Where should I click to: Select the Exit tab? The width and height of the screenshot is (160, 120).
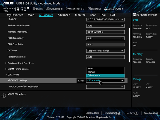point(113,15)
